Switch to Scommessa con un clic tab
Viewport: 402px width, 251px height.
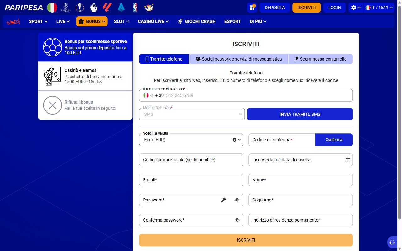pyautogui.click(x=321, y=59)
